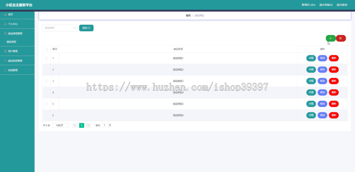Viewport: 355px width, 172px height.
Task: Select page 1 in pagination
Action: [x=82, y=125]
